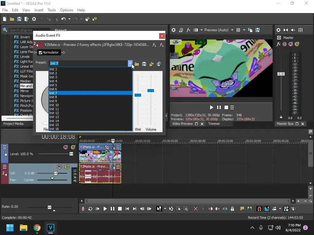314x235 pixels.
Task: Pause the video preview
Action: tap(219, 107)
